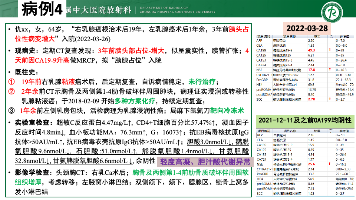Click the underlined text 甘氨熊脱氧胆酸6.6nmol/L
This screenshot has height=200, width=356.
pos(93,161)
